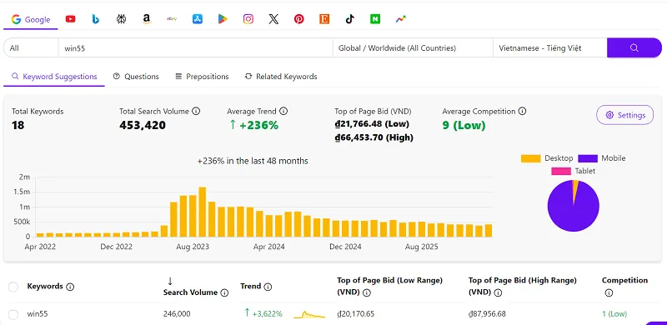Click the Total Keywords count 18

[x=18, y=126]
